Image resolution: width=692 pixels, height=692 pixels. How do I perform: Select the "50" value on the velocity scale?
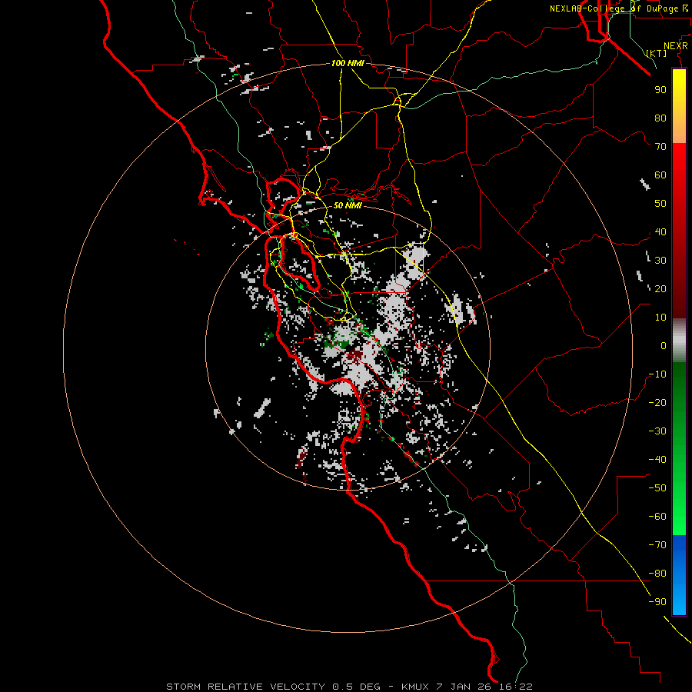tap(660, 204)
